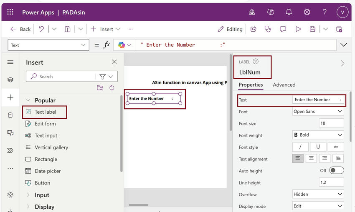Screen dimensions: 355x212
Task: Switch to the Advanced tab
Action: pos(284,85)
